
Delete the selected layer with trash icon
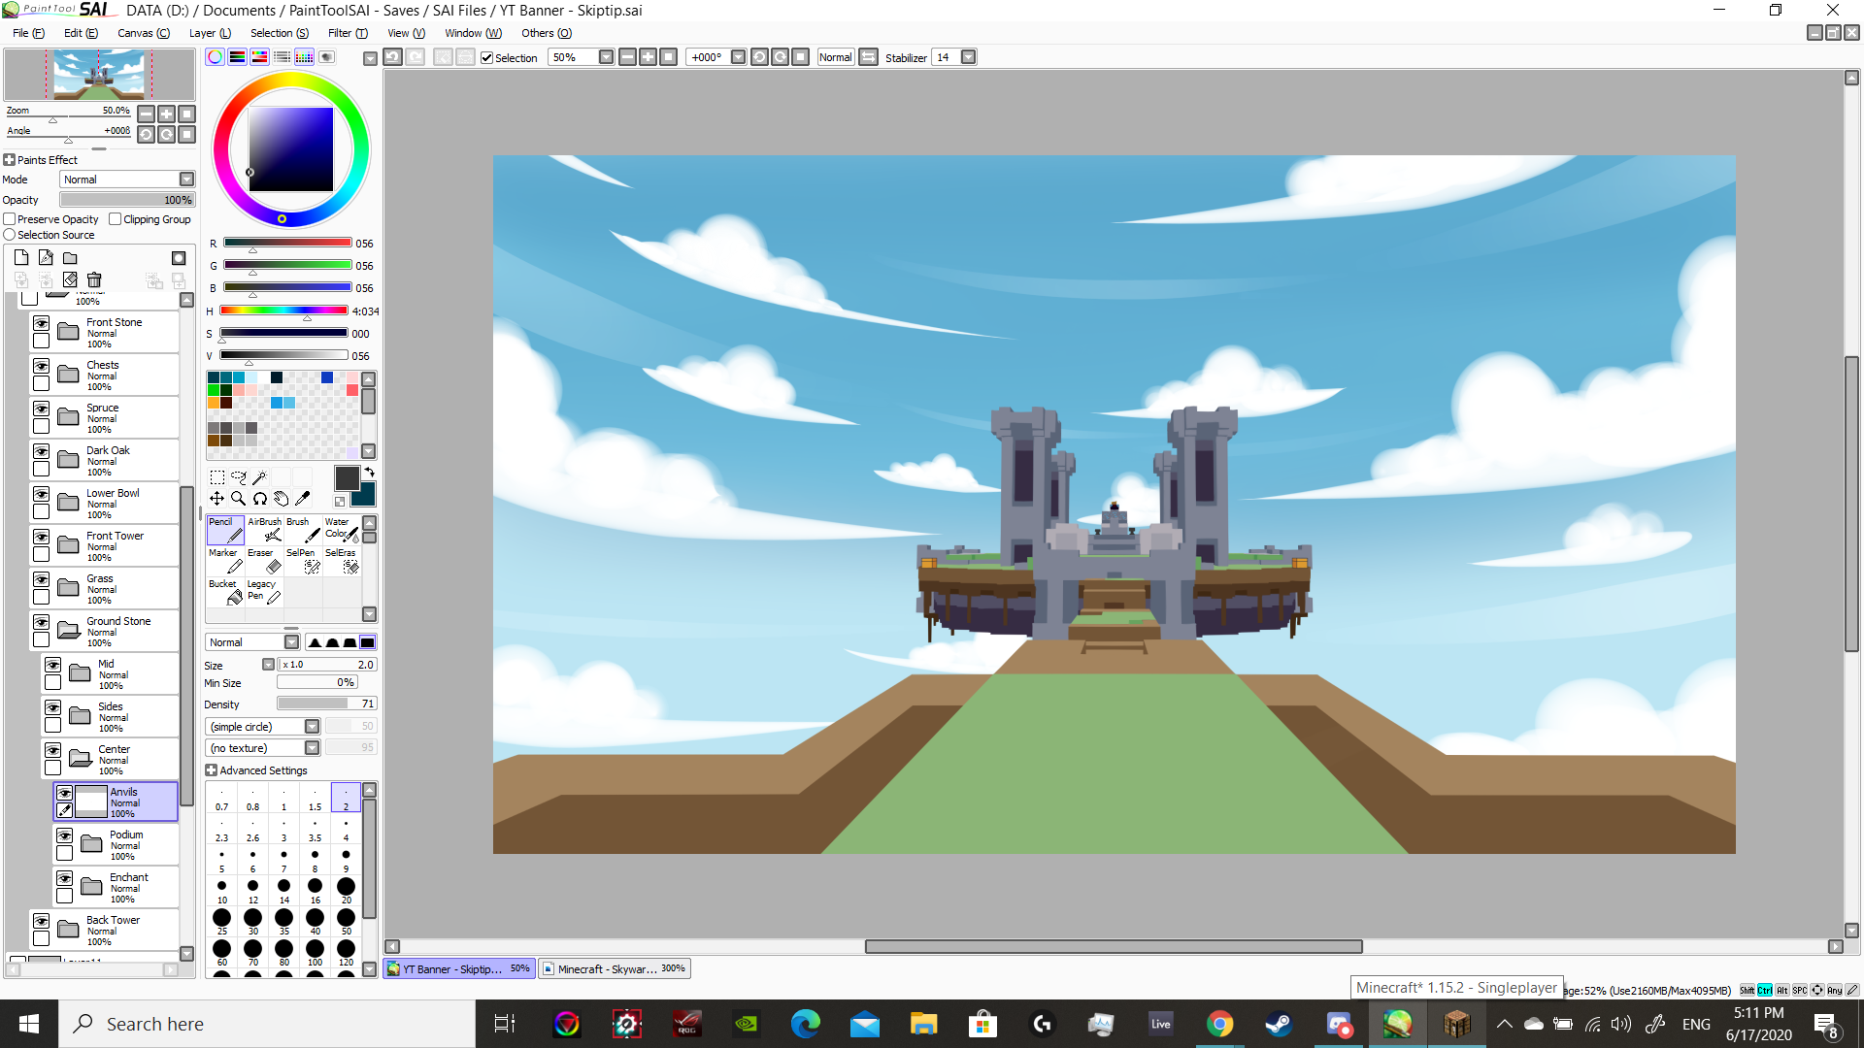click(x=94, y=280)
